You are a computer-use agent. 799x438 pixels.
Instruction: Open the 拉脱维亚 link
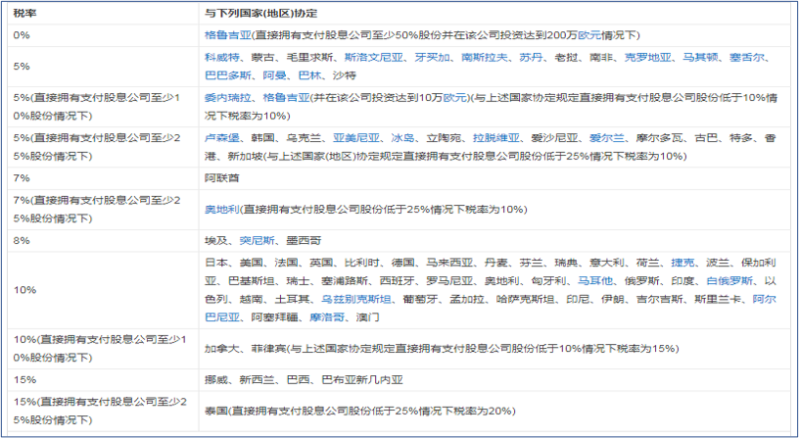tap(496, 138)
